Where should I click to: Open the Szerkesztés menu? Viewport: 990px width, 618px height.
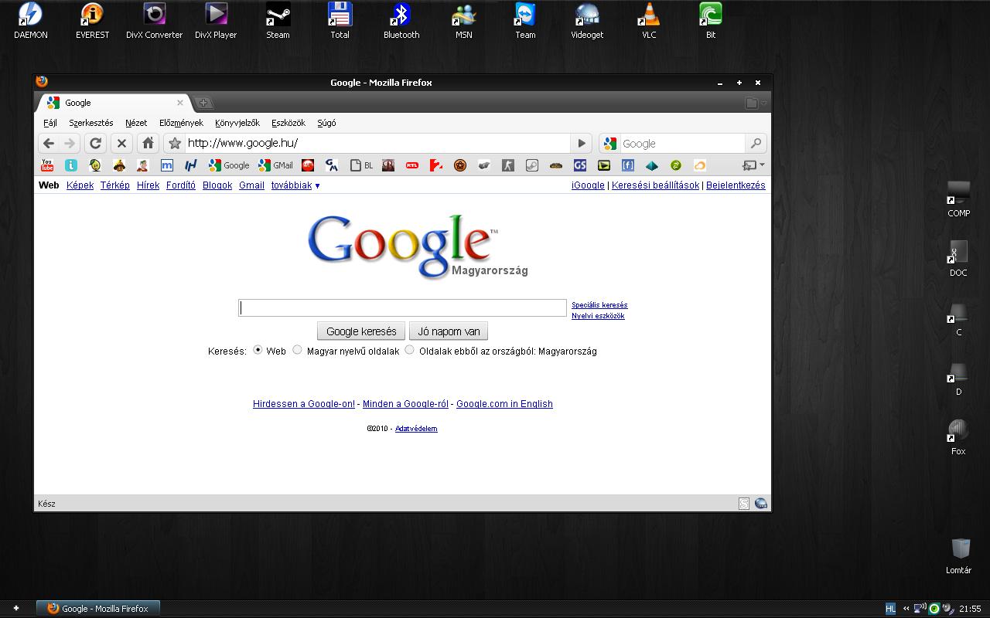pyautogui.click(x=91, y=123)
